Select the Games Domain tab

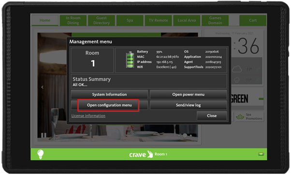(215, 20)
